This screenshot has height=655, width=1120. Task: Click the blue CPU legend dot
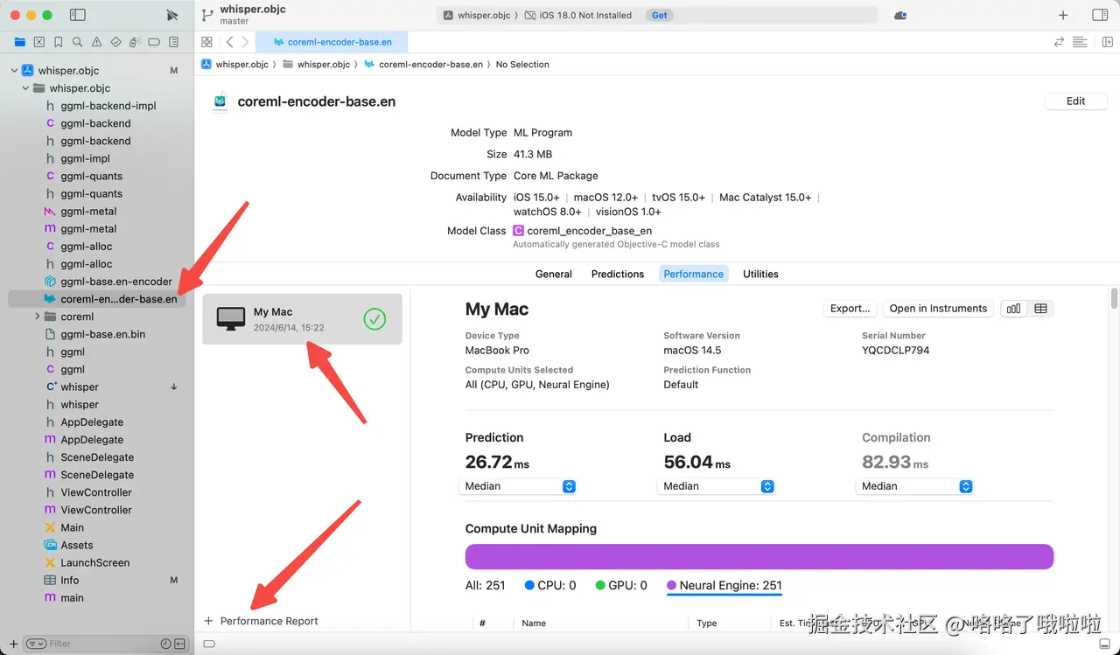click(529, 586)
